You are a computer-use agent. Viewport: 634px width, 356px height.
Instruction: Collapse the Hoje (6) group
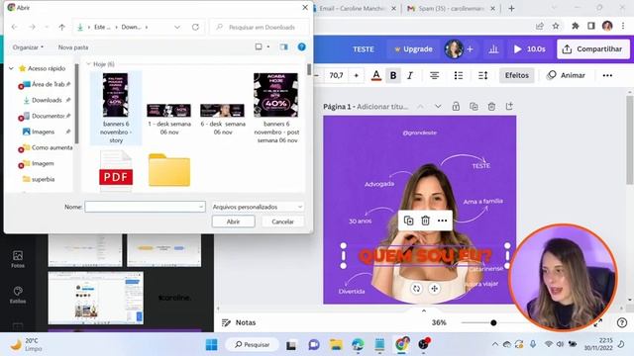pos(88,64)
